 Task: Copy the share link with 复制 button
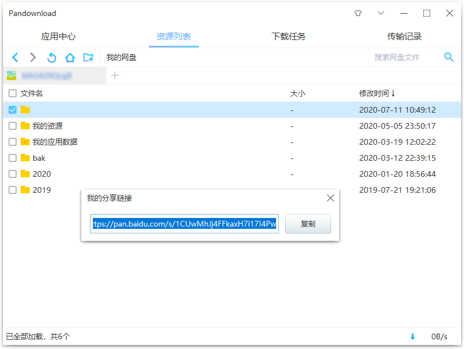pos(308,224)
